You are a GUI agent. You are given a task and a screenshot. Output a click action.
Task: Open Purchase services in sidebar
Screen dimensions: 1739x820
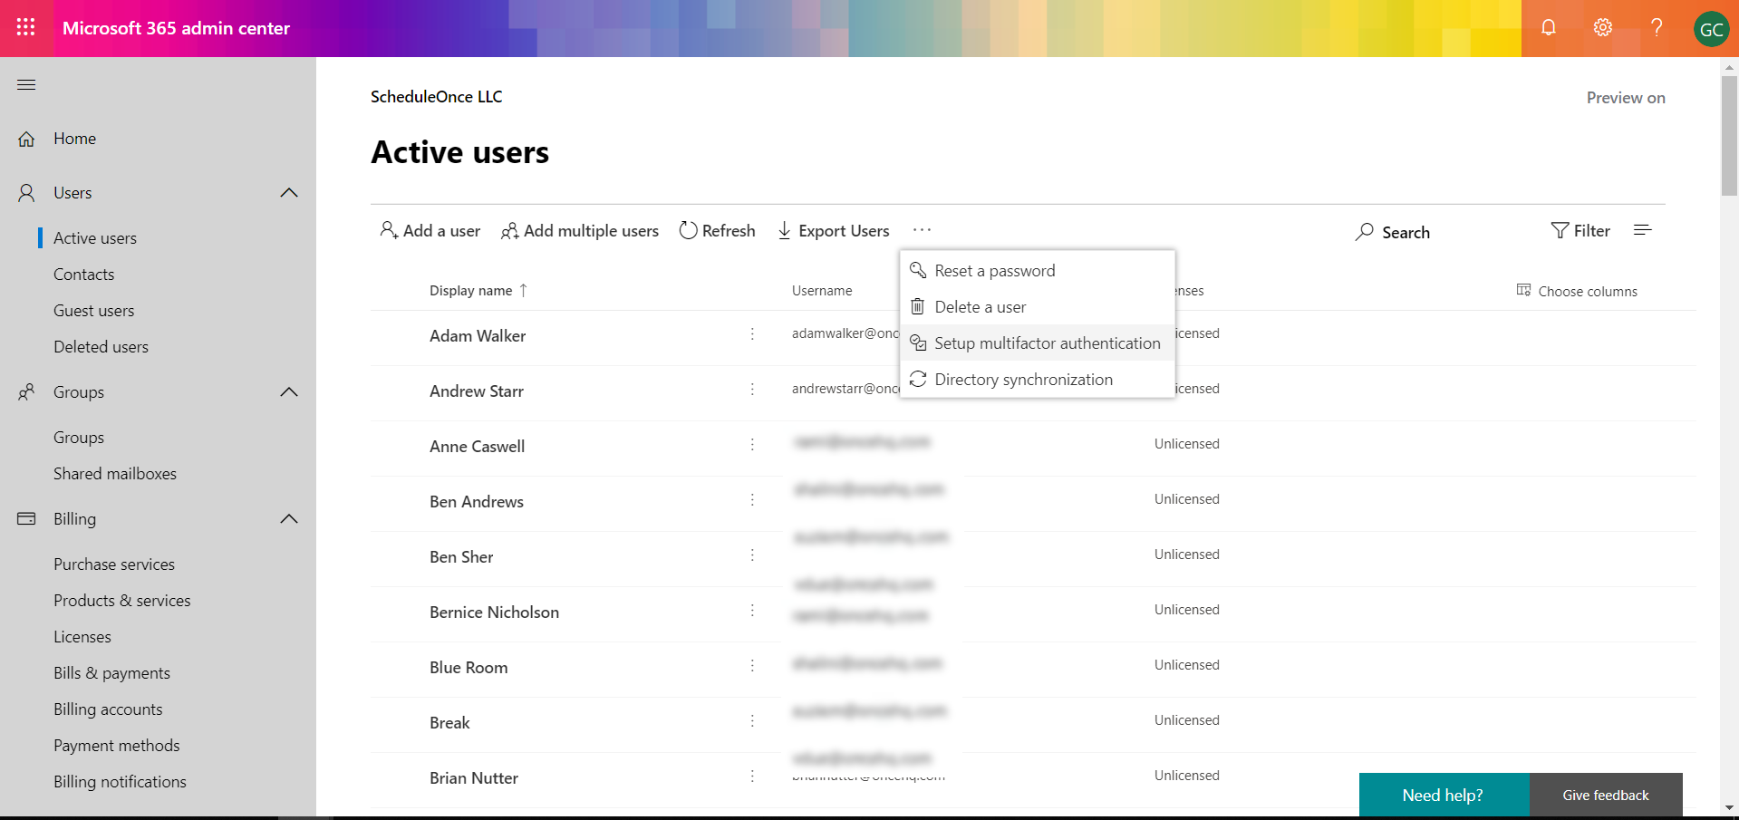pyautogui.click(x=114, y=564)
